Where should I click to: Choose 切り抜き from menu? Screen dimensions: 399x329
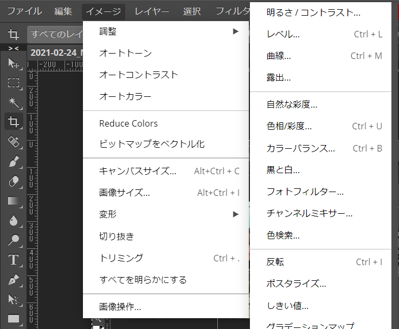pyautogui.click(x=166, y=236)
